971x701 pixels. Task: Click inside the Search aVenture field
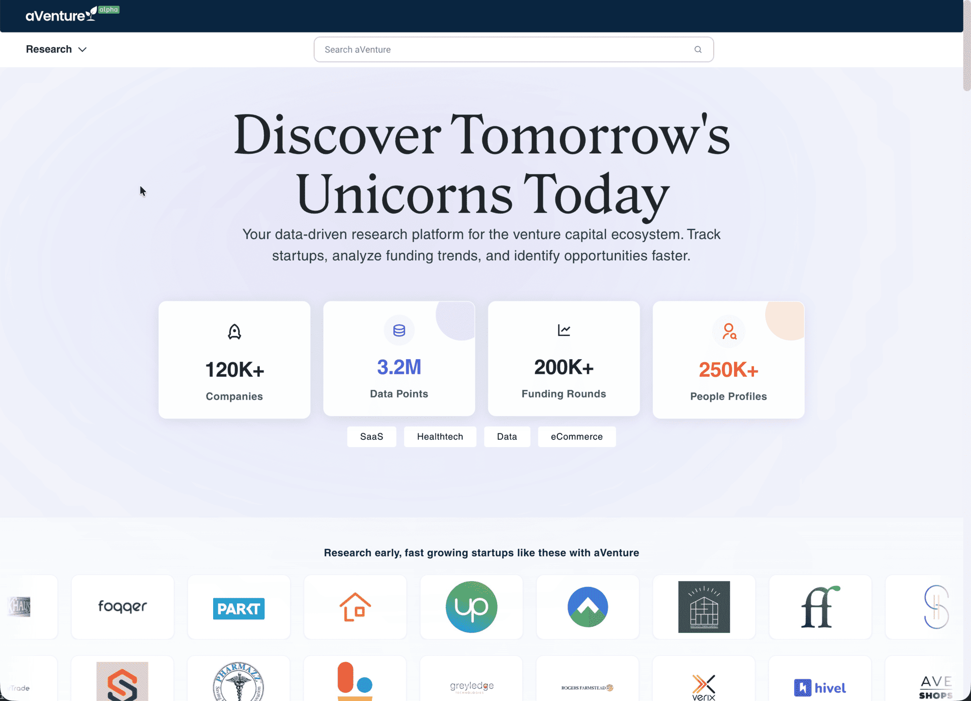485,49
